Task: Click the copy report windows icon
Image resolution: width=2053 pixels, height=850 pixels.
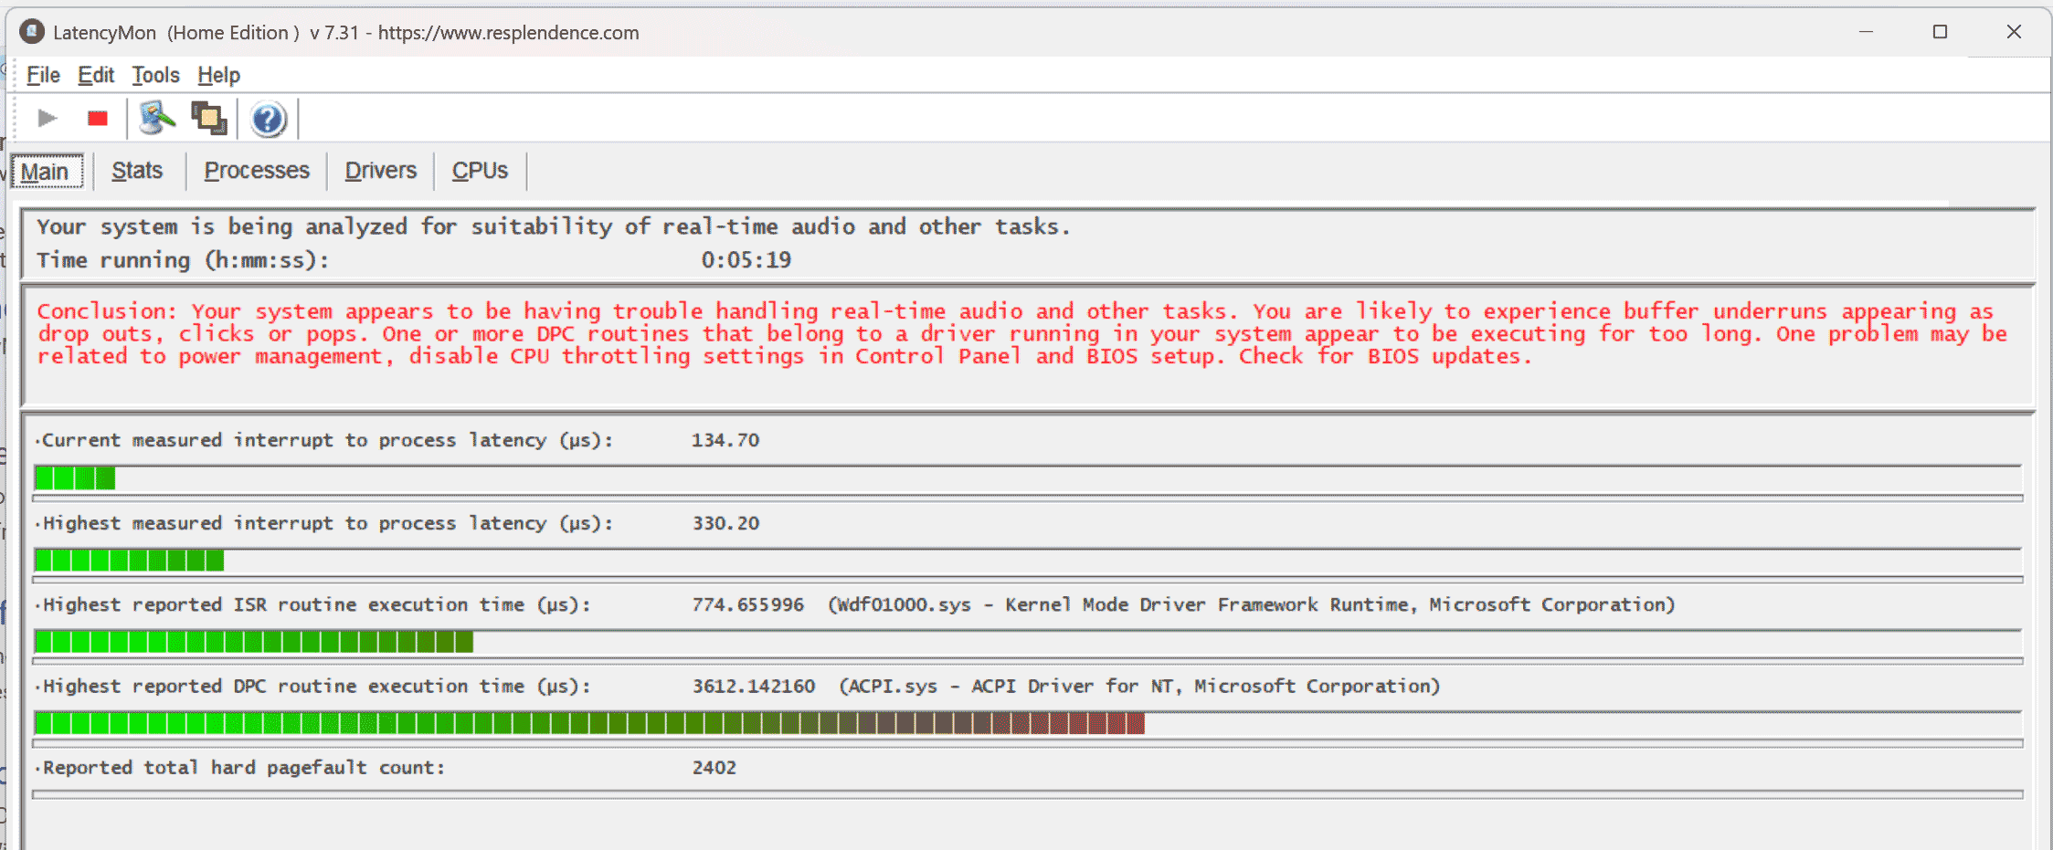Action: [209, 119]
